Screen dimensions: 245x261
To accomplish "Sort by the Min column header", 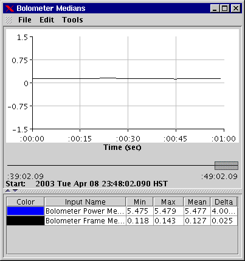I will [140, 202].
